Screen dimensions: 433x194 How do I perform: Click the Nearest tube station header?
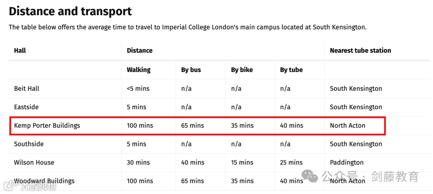click(x=360, y=50)
